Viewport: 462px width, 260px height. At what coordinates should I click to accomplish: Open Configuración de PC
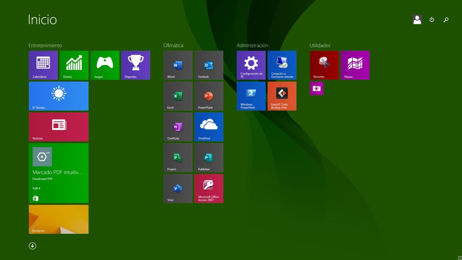[x=250, y=65]
